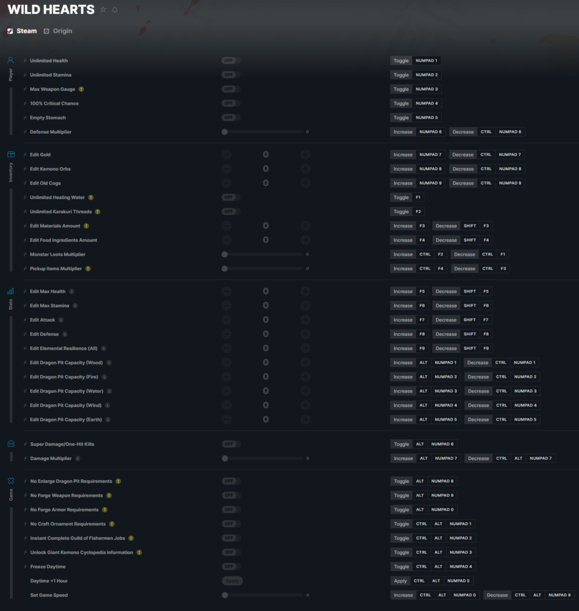Enable No Forge Armor Requirements switch
579x611 pixels.
point(231,510)
